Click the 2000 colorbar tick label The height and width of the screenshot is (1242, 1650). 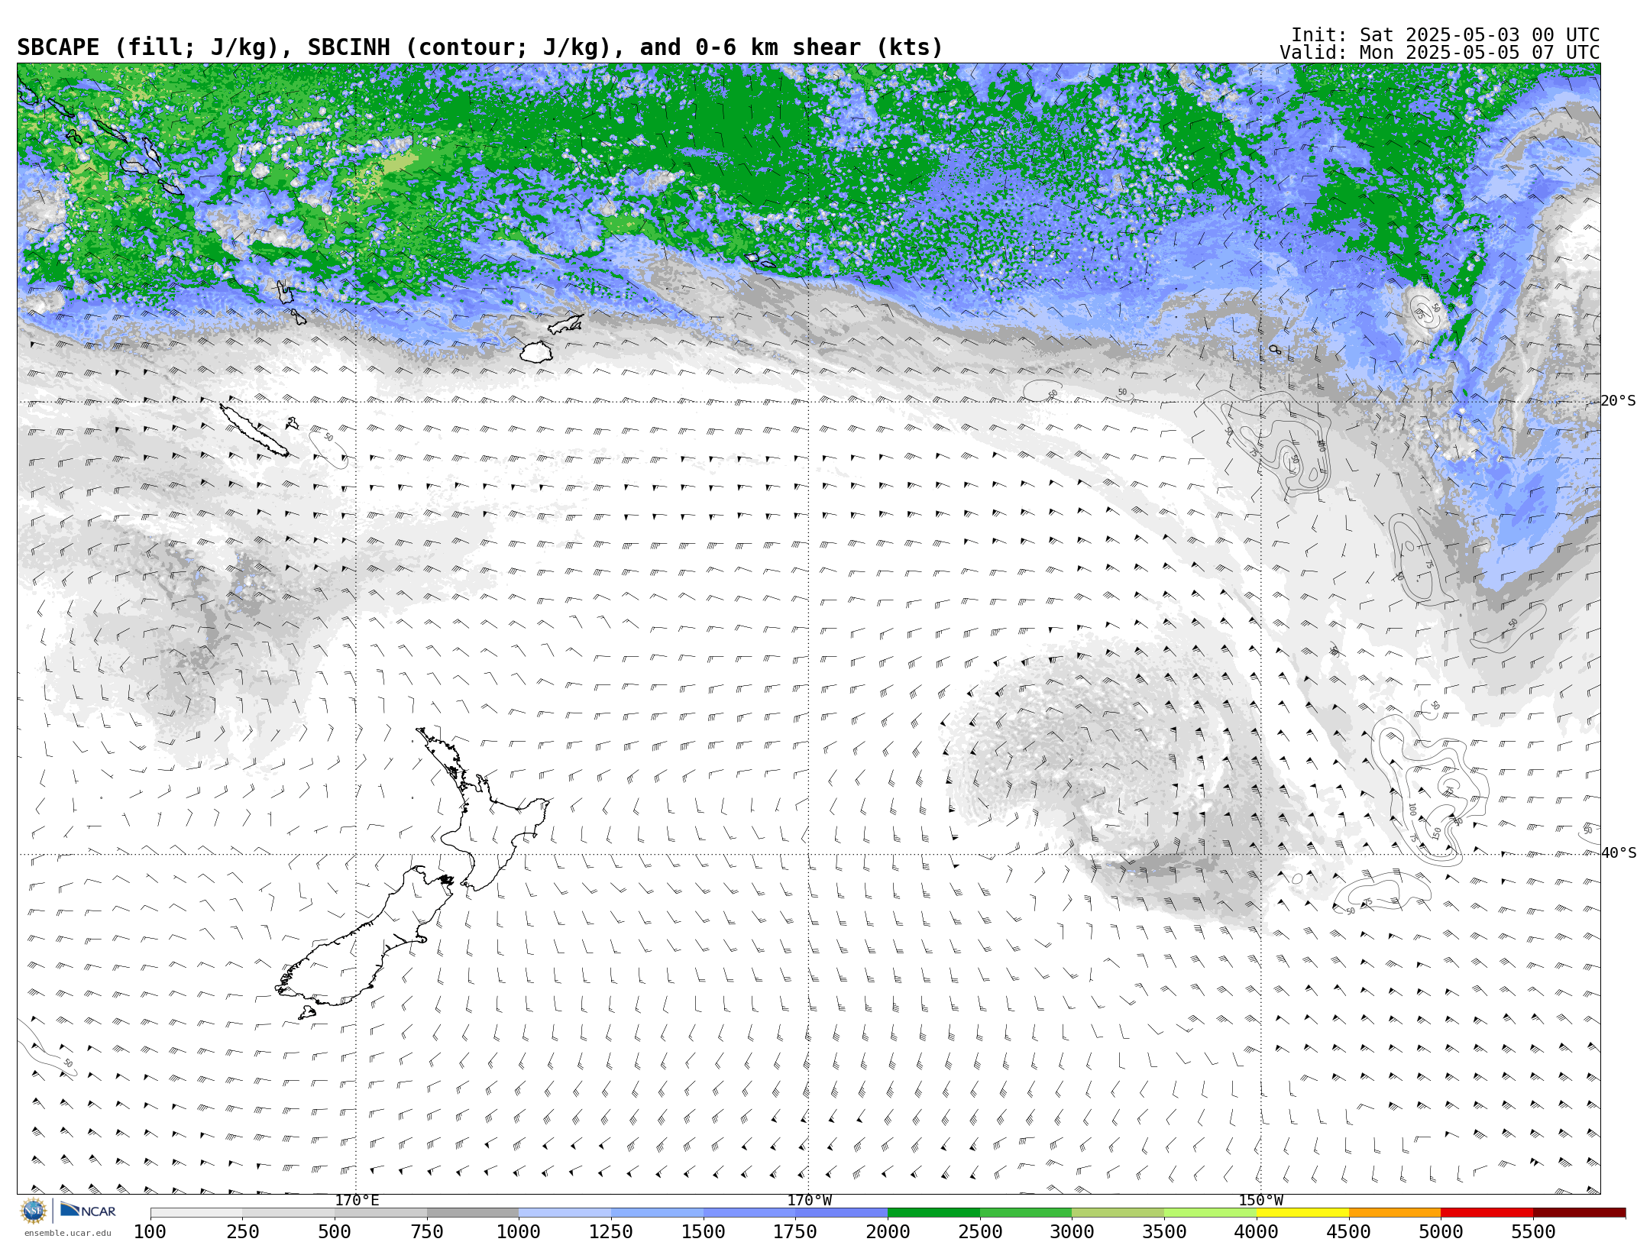888,1232
